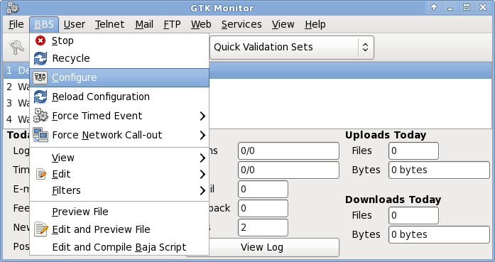Choose Edit and Compile Baja Script

pos(119,247)
